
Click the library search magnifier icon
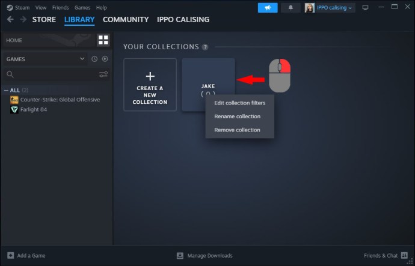pyautogui.click(x=10, y=74)
